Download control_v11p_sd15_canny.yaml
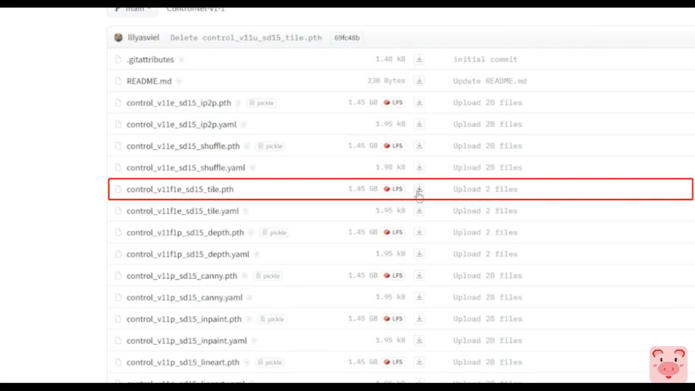 [419, 297]
